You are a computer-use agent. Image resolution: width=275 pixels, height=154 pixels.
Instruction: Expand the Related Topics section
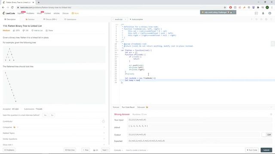(54, 133)
